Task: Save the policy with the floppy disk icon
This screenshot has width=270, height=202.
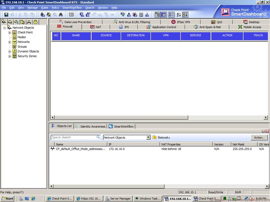Action: [x=6, y=15]
